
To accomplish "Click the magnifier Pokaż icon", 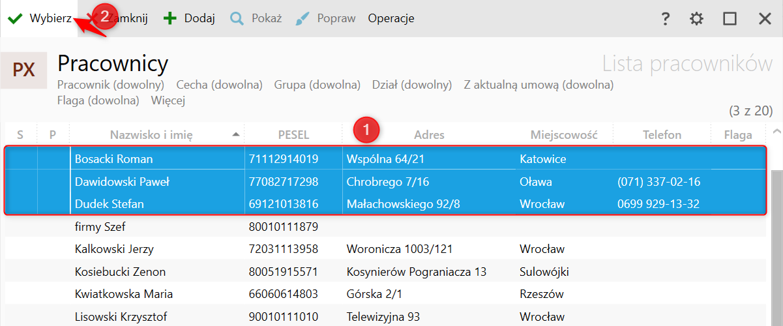I will (x=237, y=19).
